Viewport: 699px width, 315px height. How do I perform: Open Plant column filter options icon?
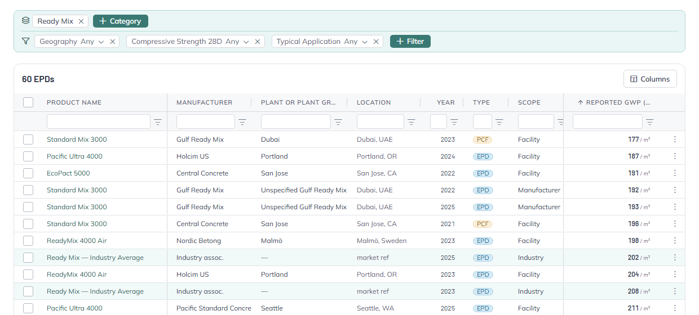338,122
